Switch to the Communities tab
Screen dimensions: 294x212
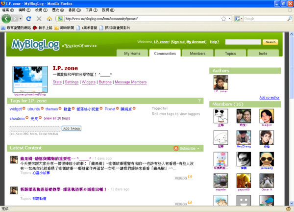[165, 53]
